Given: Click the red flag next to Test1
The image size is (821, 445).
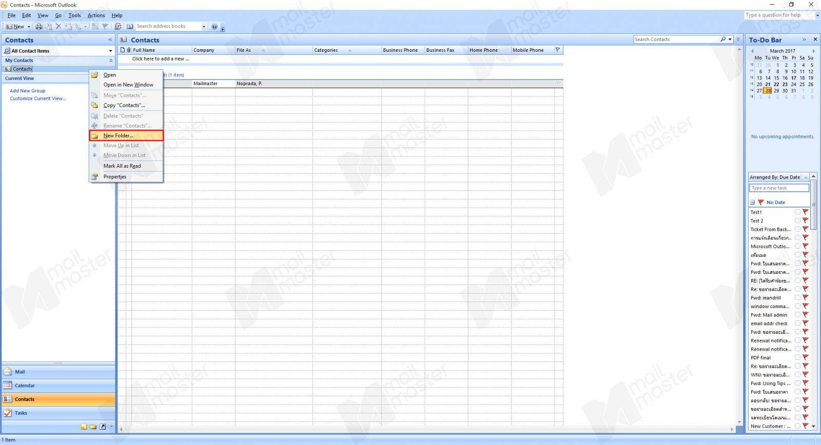Looking at the screenshot, I should [x=805, y=212].
